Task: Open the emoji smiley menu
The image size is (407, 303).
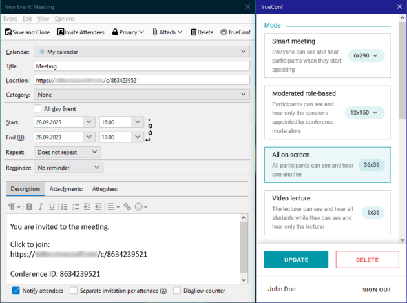Action: coord(141,207)
